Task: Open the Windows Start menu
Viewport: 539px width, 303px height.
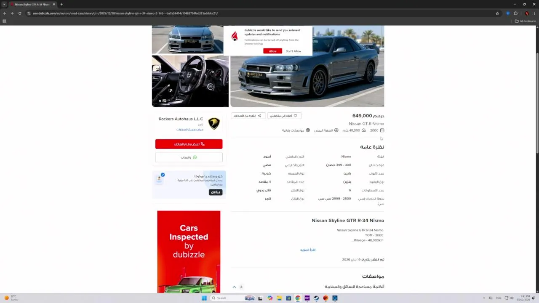Action: point(204,298)
